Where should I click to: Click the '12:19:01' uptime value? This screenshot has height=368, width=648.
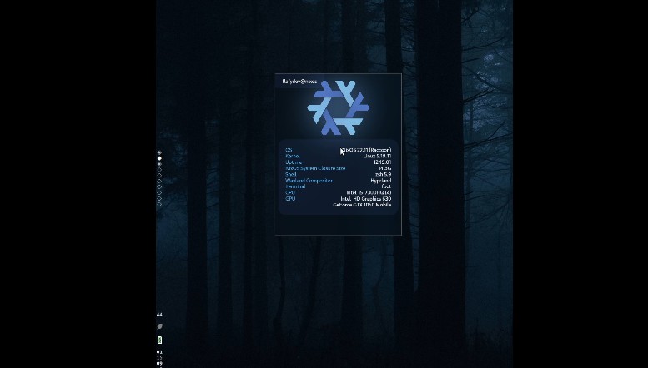coord(382,162)
